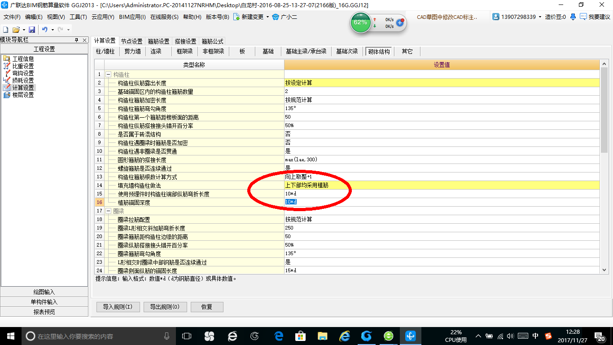Screen dimensions: 613x345
Task: Expand the Undo history dropdown arrow
Action: pos(52,30)
